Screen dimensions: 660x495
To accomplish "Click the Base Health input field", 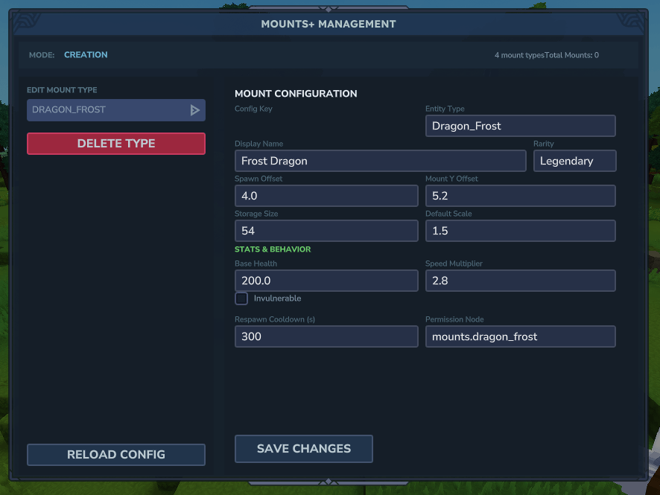I will [x=326, y=281].
